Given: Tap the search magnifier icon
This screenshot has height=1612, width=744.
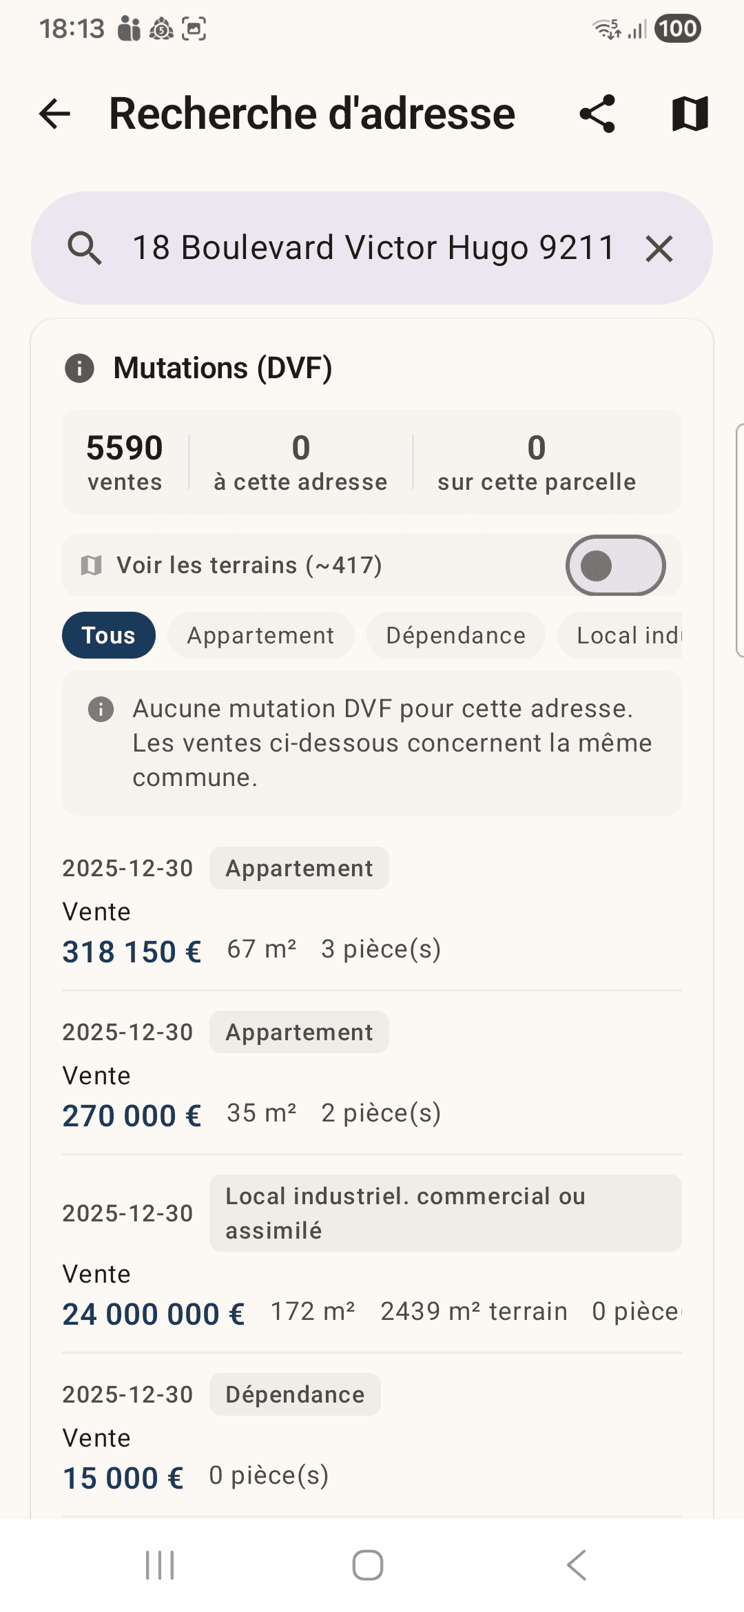Looking at the screenshot, I should click(85, 248).
